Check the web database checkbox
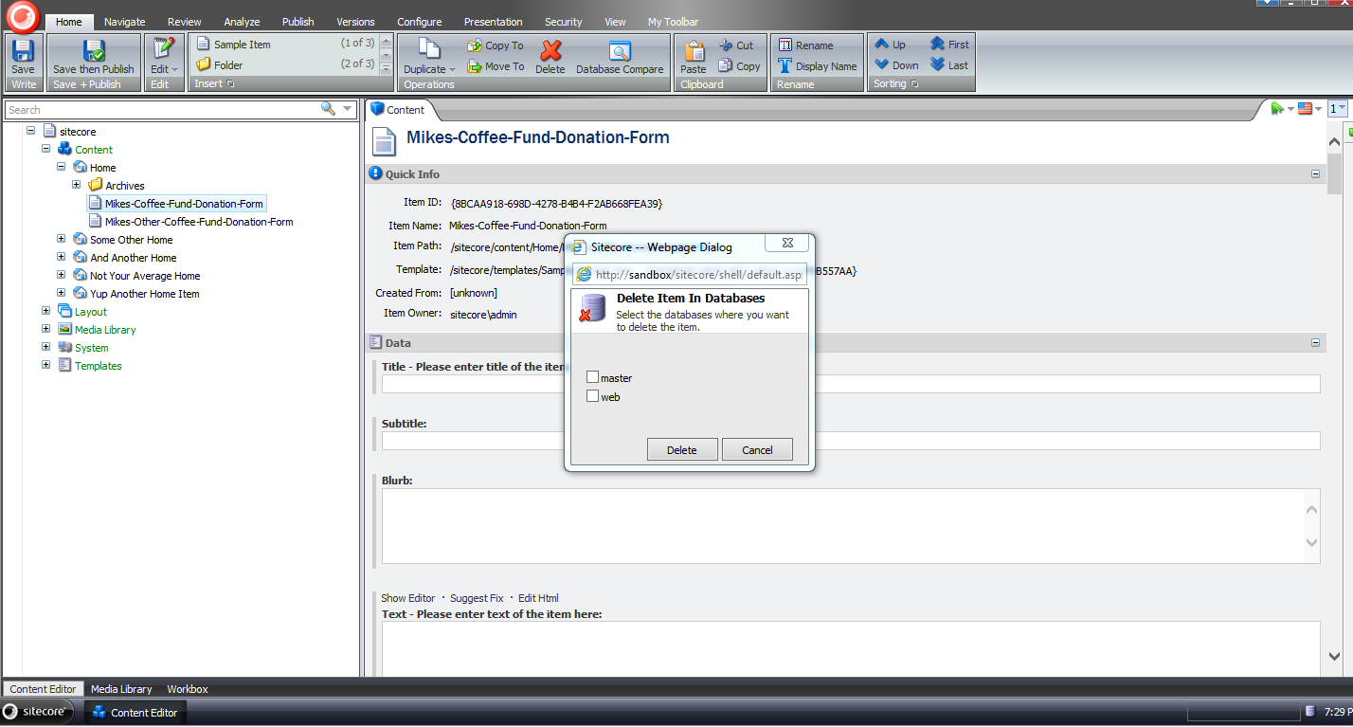The height and width of the screenshot is (727, 1353). [593, 396]
